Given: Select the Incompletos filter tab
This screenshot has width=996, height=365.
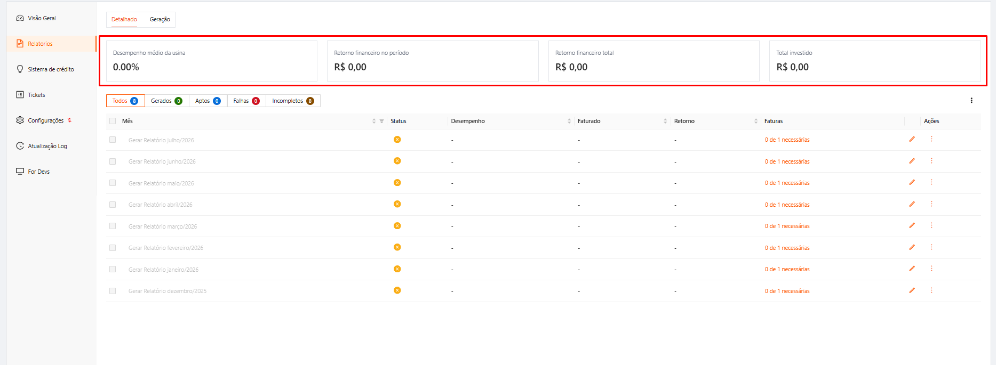Looking at the screenshot, I should pos(293,101).
